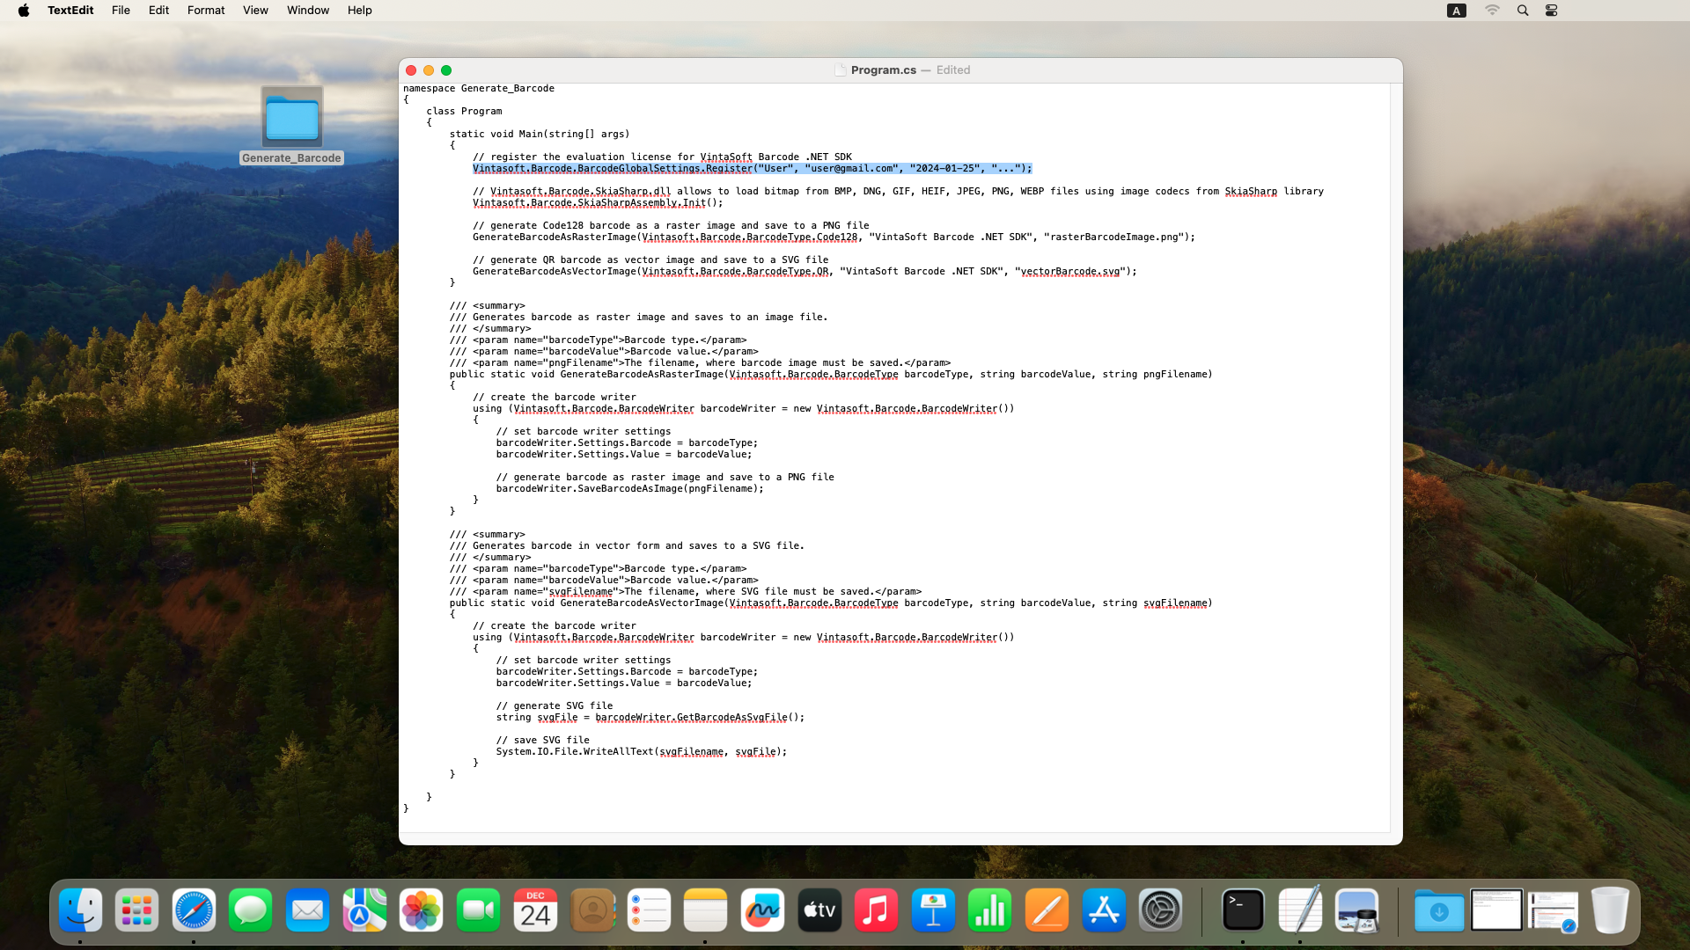Viewport: 1690px width, 950px height.
Task: Click the Wi-Fi status icon
Action: (x=1492, y=11)
